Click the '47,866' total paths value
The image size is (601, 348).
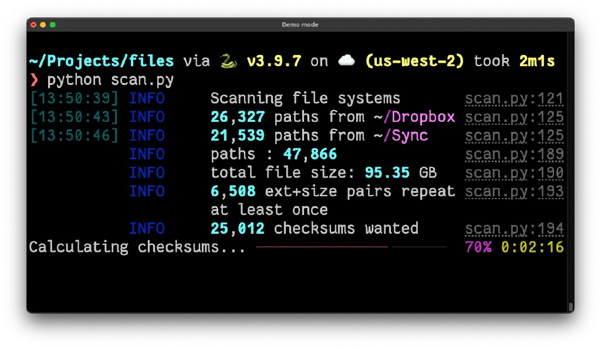(x=310, y=154)
